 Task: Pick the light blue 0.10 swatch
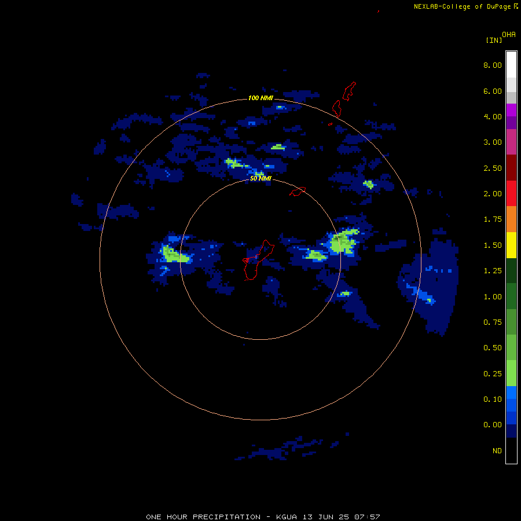(511, 392)
